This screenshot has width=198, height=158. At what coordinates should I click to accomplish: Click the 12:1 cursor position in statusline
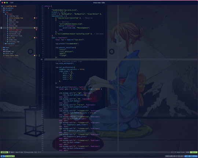194,152
